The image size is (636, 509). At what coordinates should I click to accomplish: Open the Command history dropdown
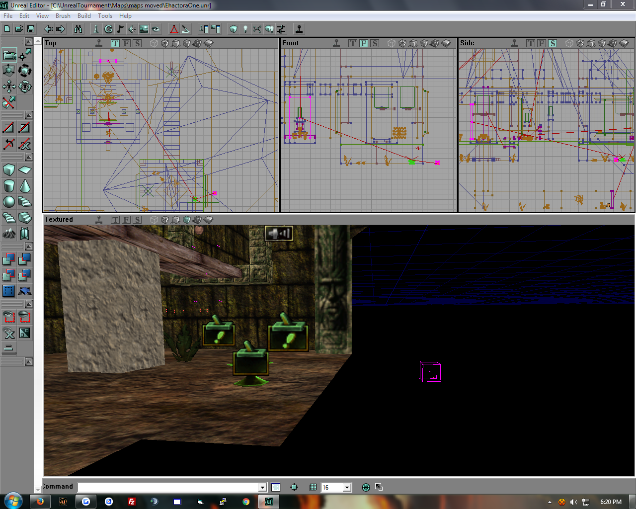coord(262,488)
